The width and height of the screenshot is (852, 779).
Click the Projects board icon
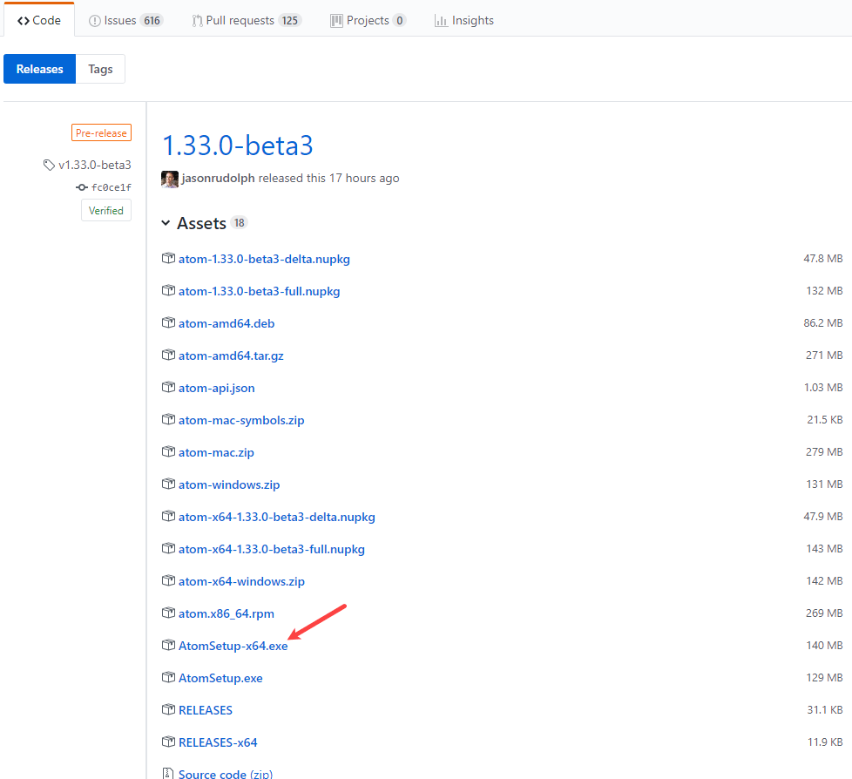point(336,21)
